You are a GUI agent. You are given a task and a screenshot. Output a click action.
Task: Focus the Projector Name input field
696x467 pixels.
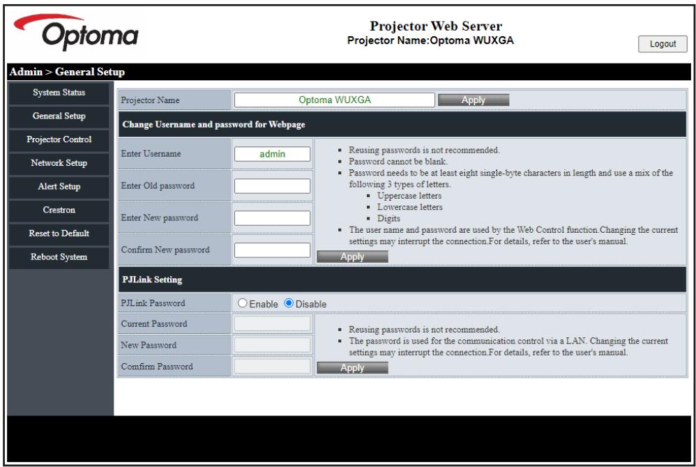coord(334,100)
